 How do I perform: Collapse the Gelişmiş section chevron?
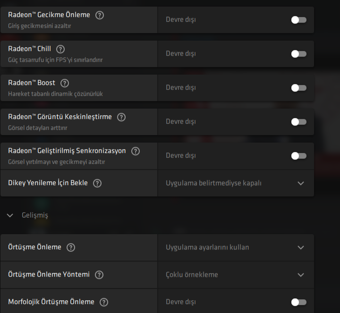coord(10,215)
